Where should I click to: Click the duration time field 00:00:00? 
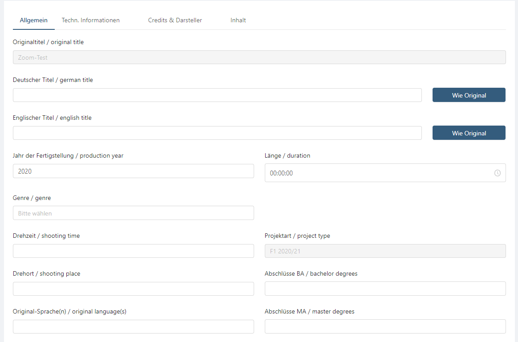click(378, 173)
